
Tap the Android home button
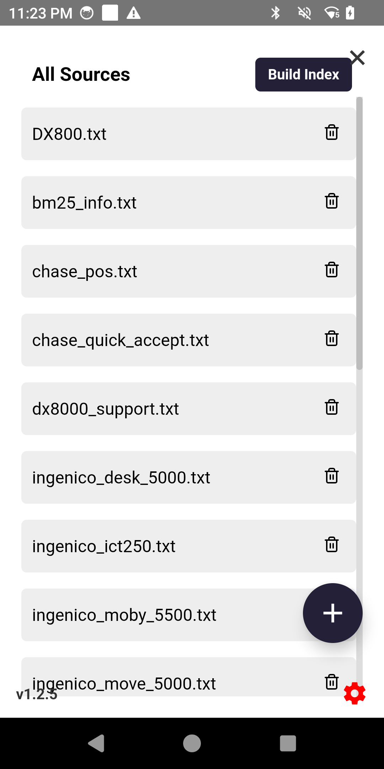[192, 743]
